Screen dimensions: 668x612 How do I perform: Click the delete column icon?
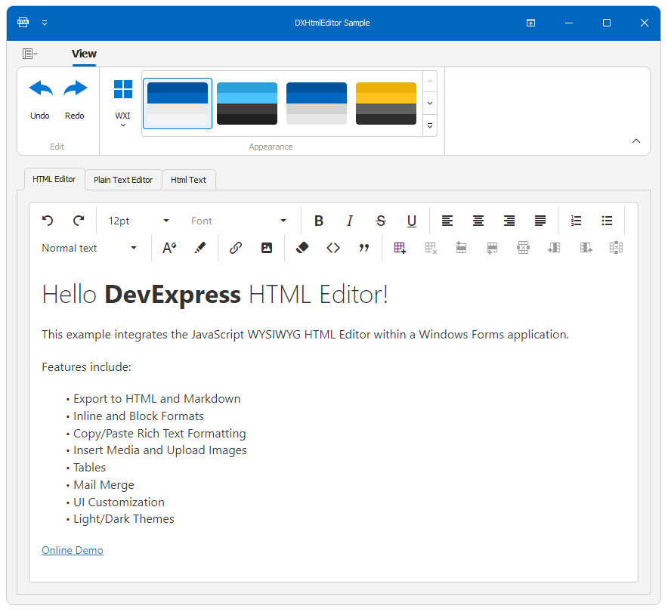click(616, 248)
